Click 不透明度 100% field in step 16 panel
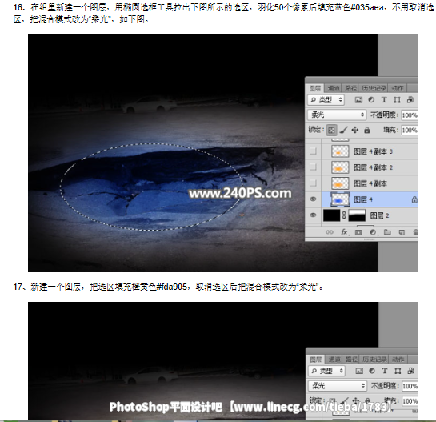Viewport: 436px width, 422px height. point(410,115)
